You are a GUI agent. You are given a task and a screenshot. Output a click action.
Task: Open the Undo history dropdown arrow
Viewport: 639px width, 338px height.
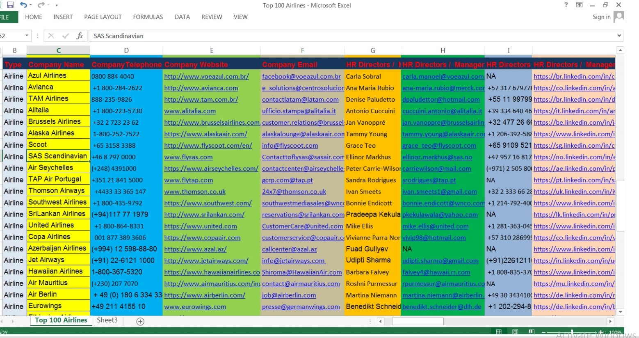(30, 5)
